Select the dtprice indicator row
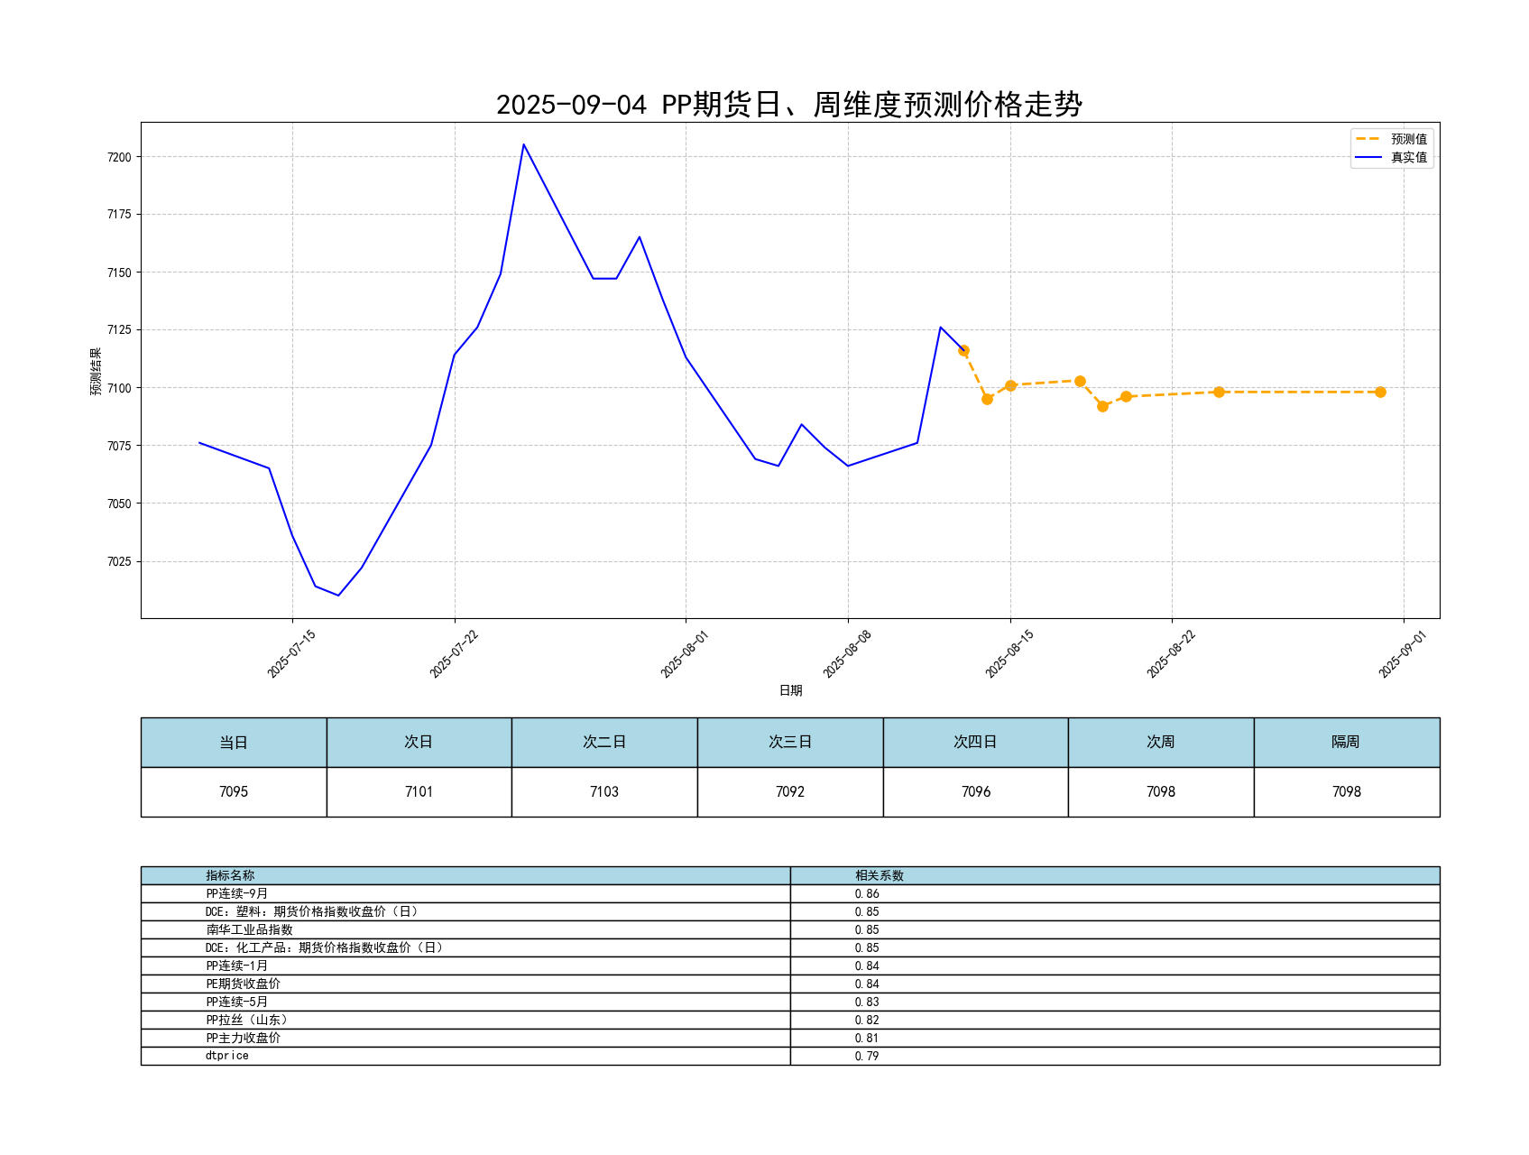 point(226,1056)
